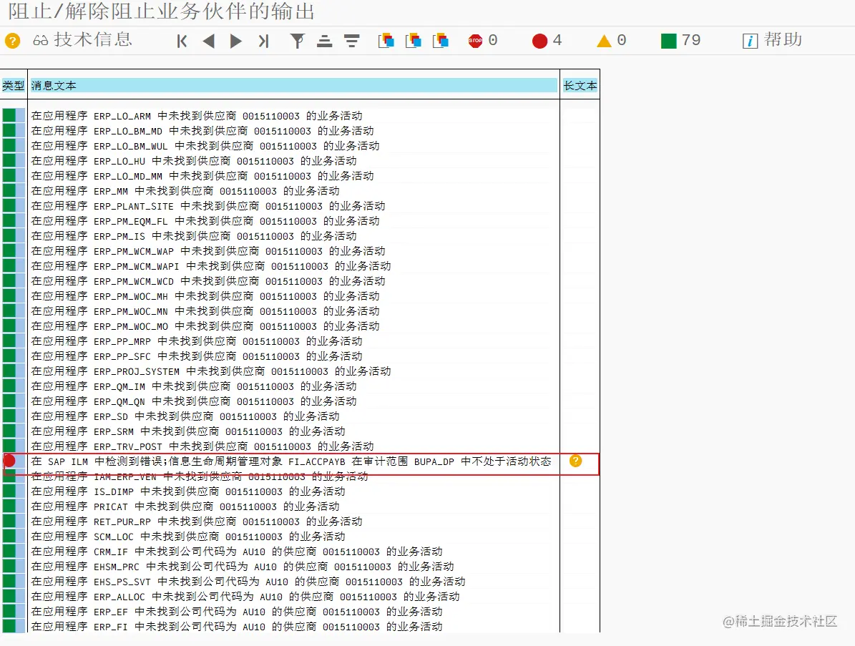Sort ascending toolbar icon
Image resolution: width=855 pixels, height=646 pixels.
(x=324, y=41)
